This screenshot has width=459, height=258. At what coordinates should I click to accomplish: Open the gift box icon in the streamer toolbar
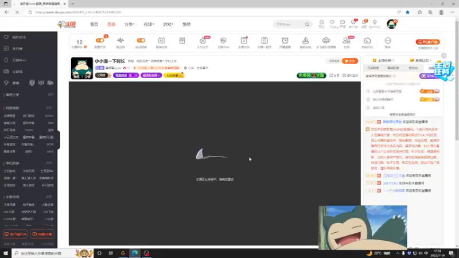coord(182,40)
